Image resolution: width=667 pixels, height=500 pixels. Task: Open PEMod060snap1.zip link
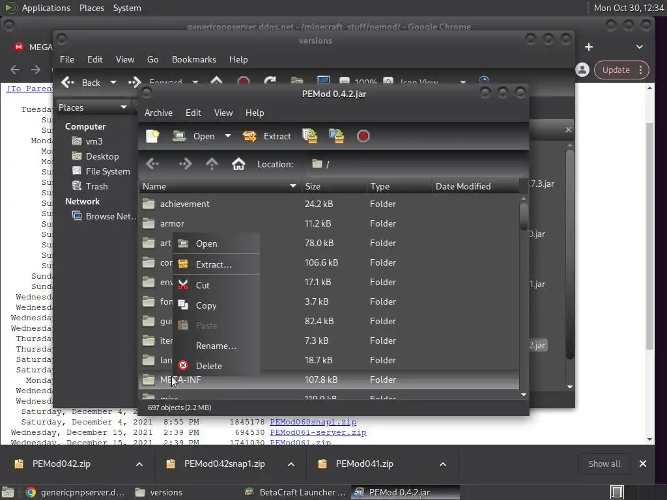coord(313,422)
